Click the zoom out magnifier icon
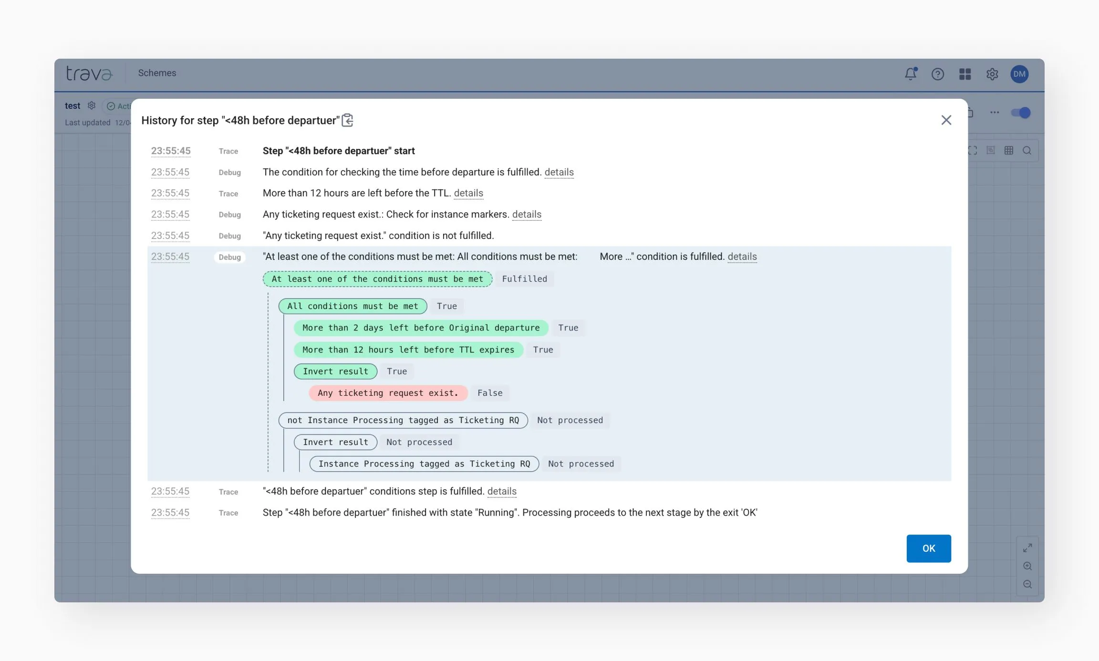This screenshot has width=1099, height=661. [1027, 584]
